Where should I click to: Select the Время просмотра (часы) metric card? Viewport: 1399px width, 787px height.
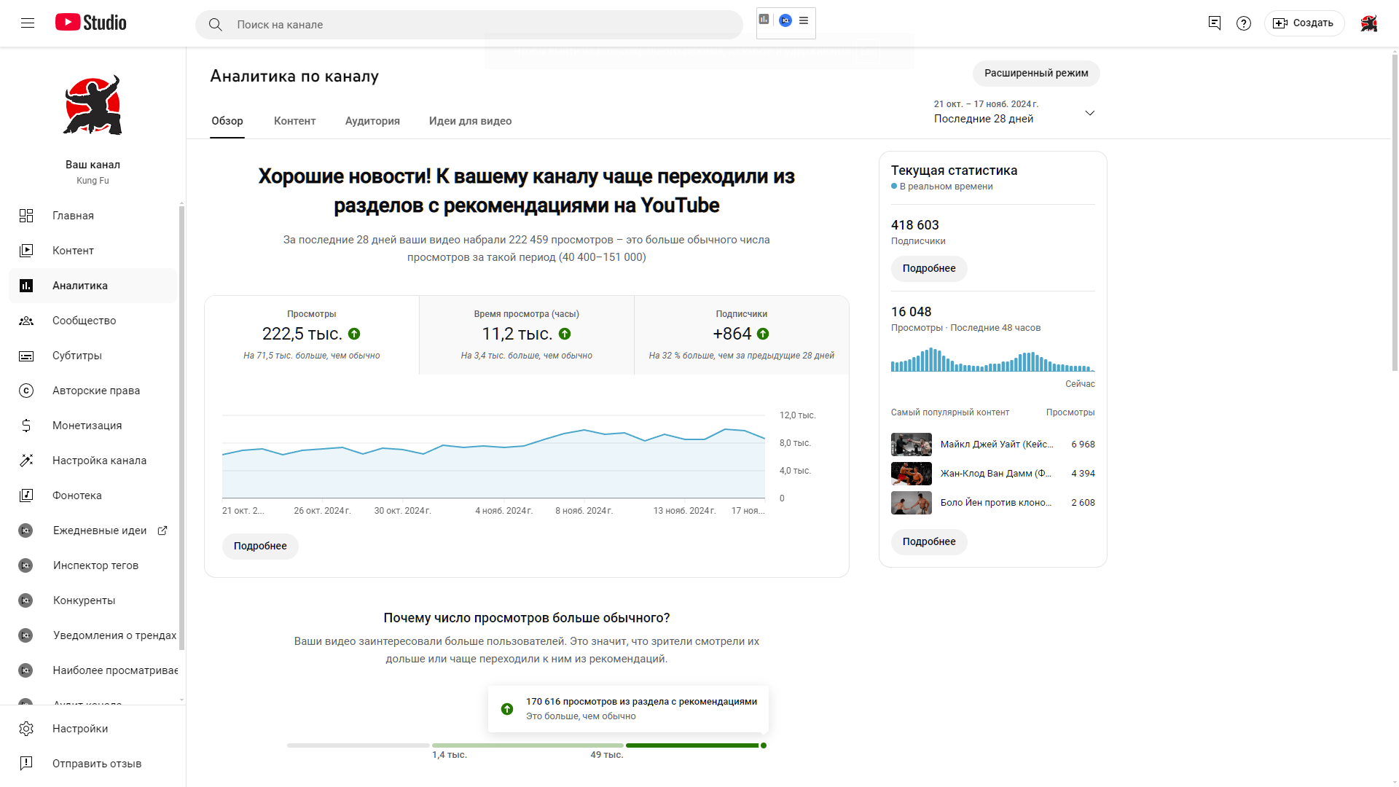coord(526,334)
